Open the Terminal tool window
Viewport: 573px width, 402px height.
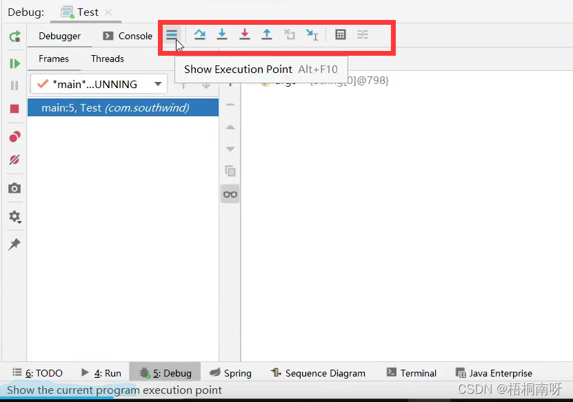click(412, 373)
